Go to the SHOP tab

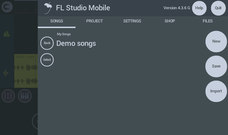(170, 21)
